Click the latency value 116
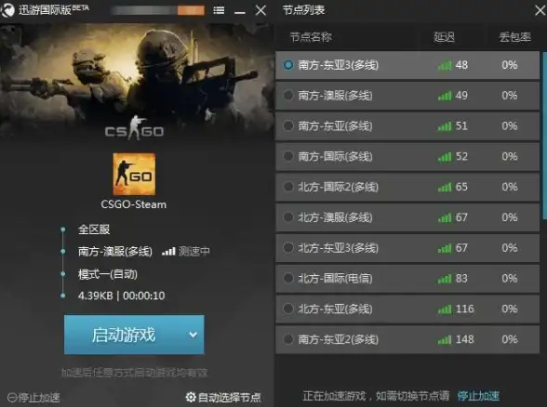 coord(465,309)
